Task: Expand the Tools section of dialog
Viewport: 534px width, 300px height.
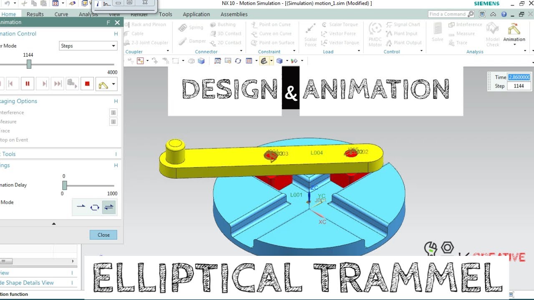Action: (x=116, y=154)
